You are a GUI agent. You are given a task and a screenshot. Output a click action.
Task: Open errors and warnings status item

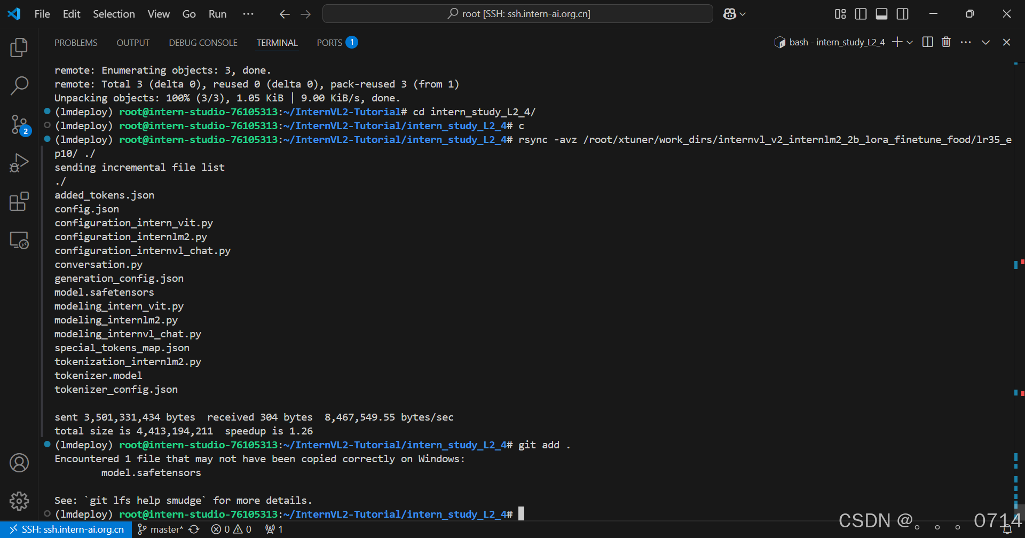click(231, 529)
